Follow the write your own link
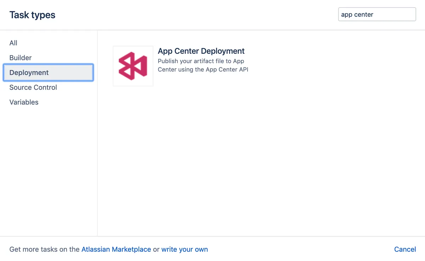This screenshot has height=261, width=425. (x=185, y=249)
